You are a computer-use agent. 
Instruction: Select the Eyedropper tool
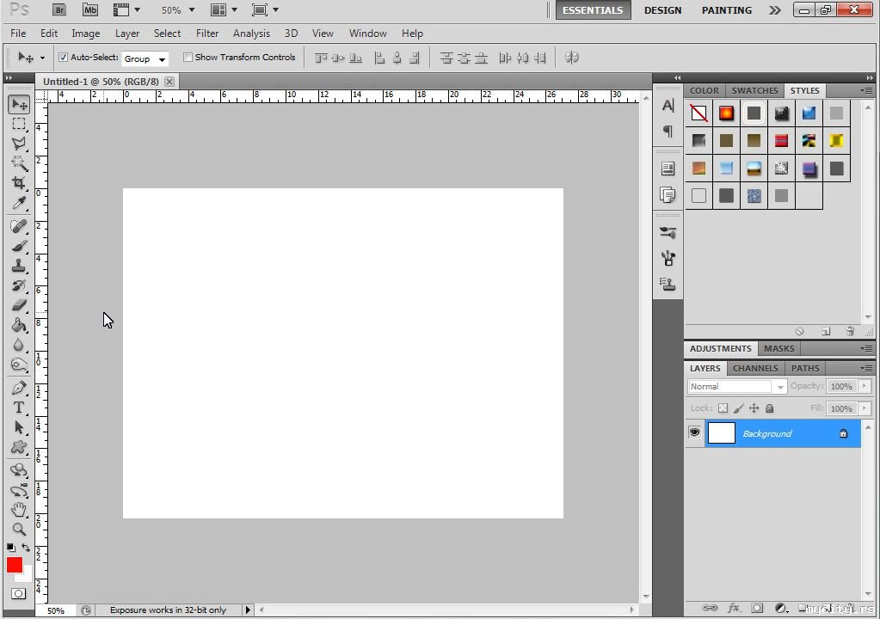[19, 204]
